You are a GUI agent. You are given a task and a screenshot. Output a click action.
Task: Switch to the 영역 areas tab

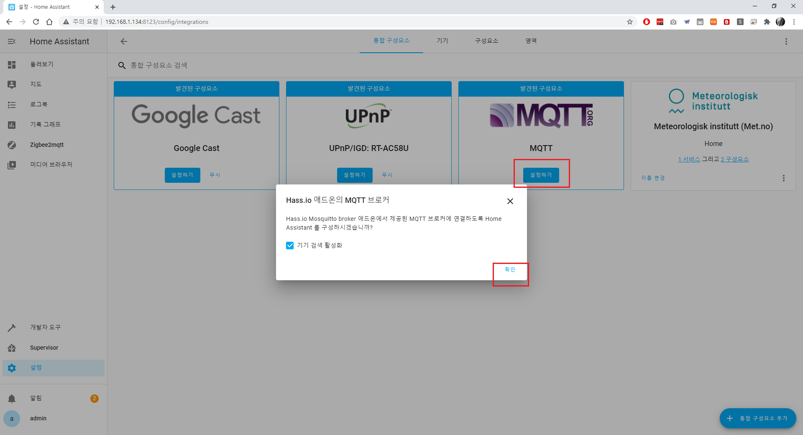(531, 41)
